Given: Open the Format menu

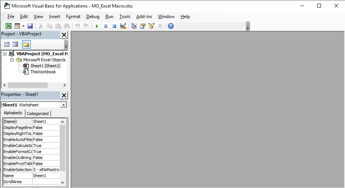Looking at the screenshot, I should pos(73,17).
